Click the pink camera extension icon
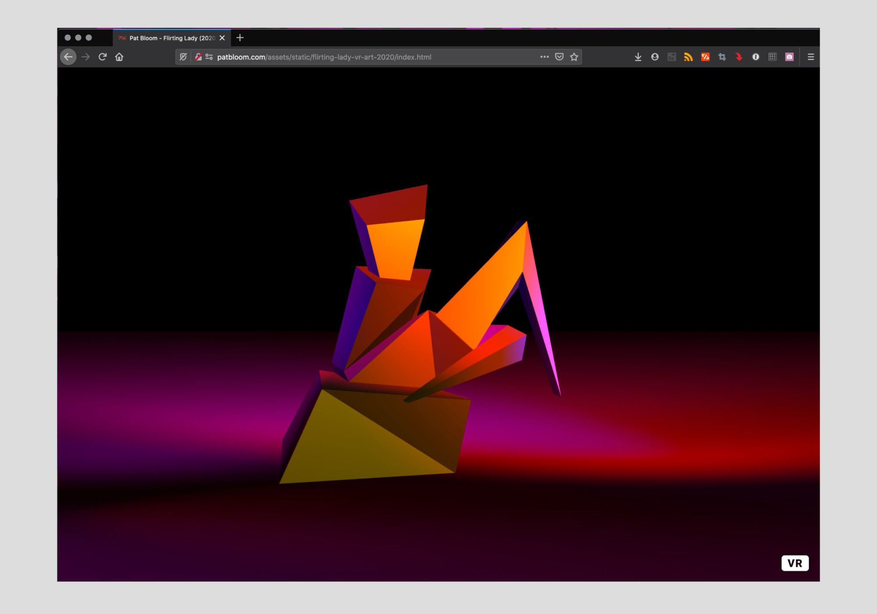877x614 pixels. [x=789, y=57]
